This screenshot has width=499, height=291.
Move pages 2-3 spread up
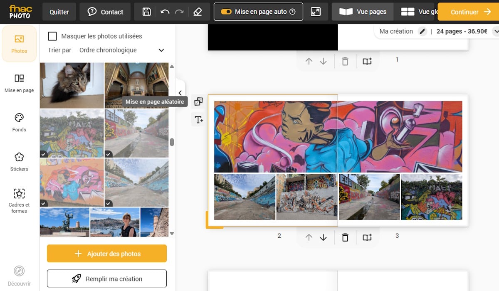coord(309,237)
